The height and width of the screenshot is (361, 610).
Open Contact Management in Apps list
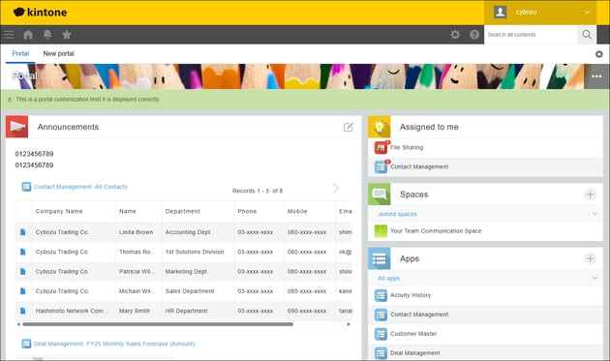click(419, 315)
